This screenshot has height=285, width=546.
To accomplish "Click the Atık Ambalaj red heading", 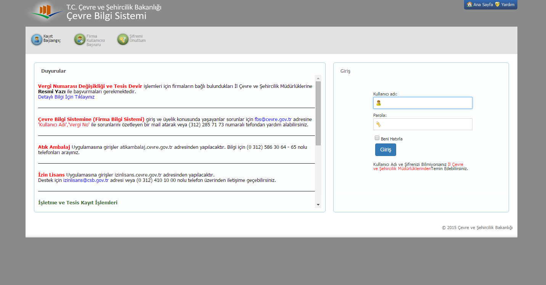I will 54,147.
